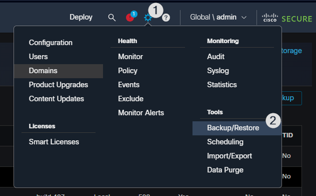Click the partially hidden storage link
Image resolution: width=316 pixels, height=196 pixels.
click(292, 51)
